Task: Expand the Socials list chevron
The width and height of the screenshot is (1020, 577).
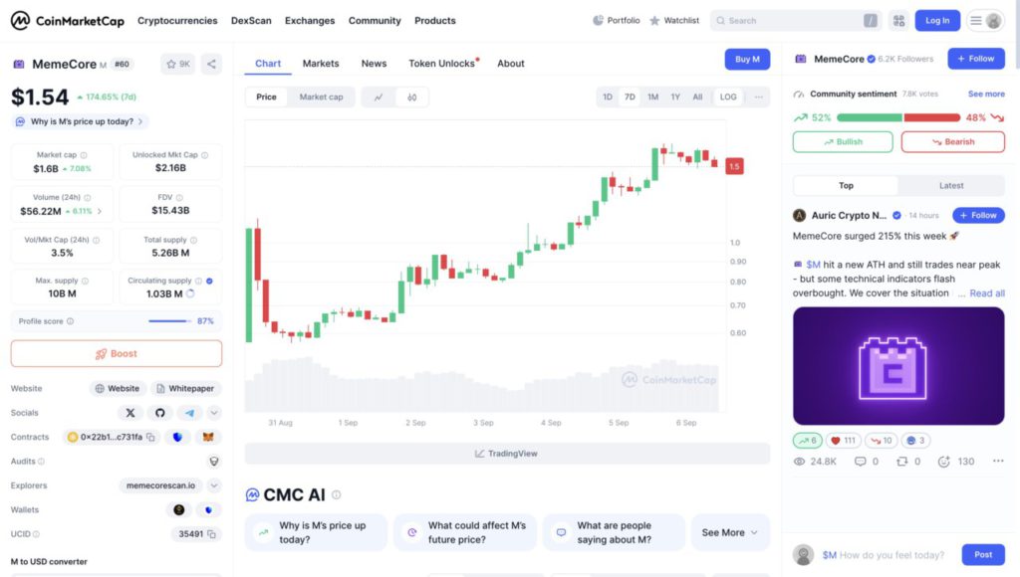Action: click(214, 413)
